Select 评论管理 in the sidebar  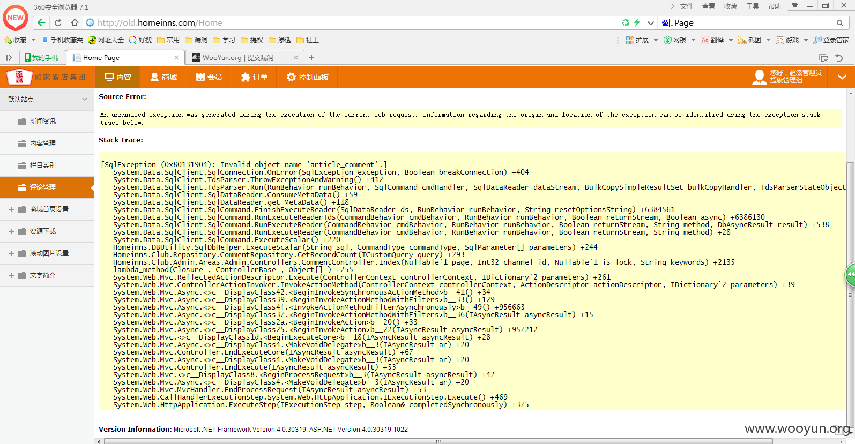(47, 187)
